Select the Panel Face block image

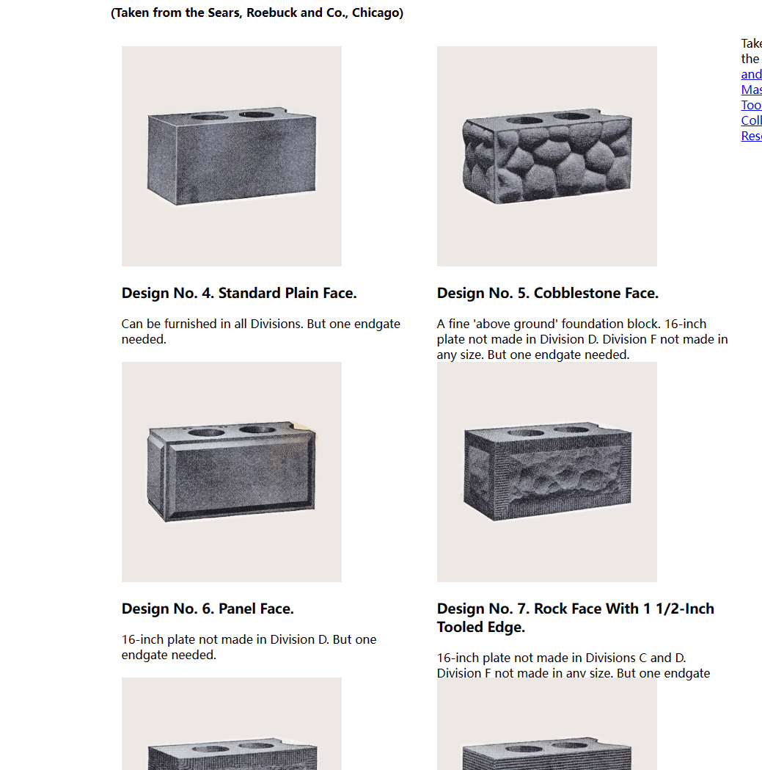pos(232,472)
